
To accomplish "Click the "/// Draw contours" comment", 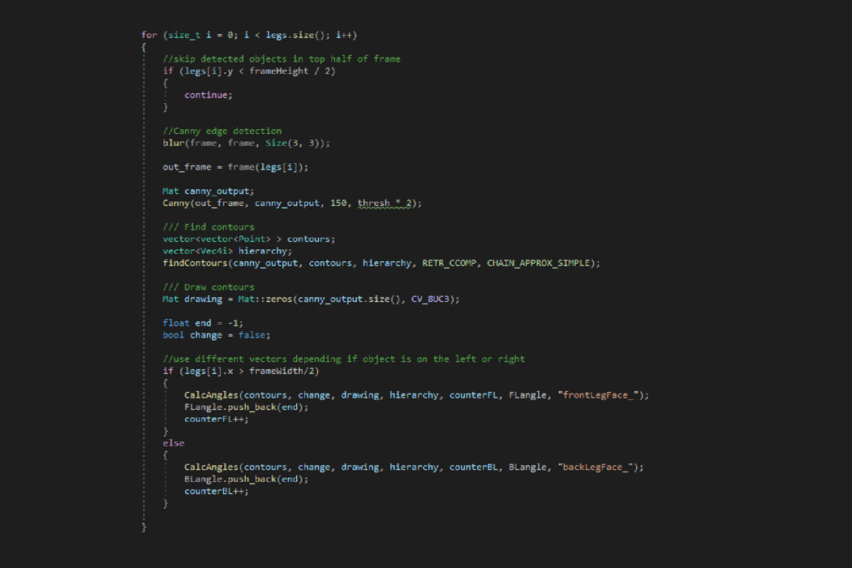I will [x=208, y=287].
